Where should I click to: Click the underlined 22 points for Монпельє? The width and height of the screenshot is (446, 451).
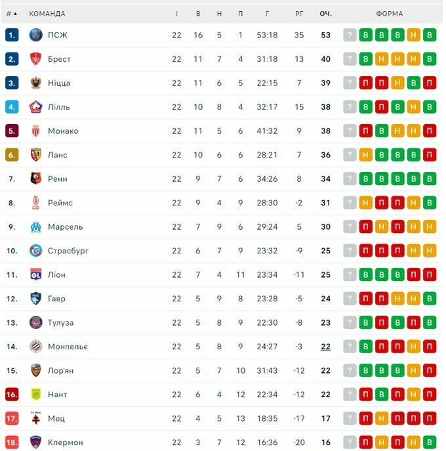[326, 347]
